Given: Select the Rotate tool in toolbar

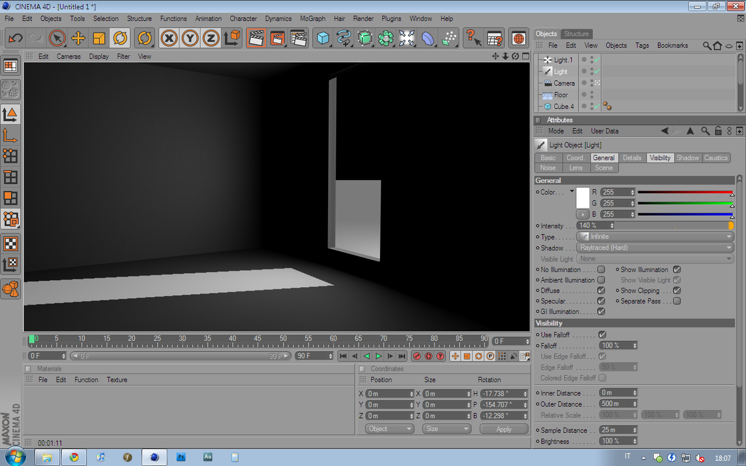Looking at the screenshot, I should (x=120, y=38).
